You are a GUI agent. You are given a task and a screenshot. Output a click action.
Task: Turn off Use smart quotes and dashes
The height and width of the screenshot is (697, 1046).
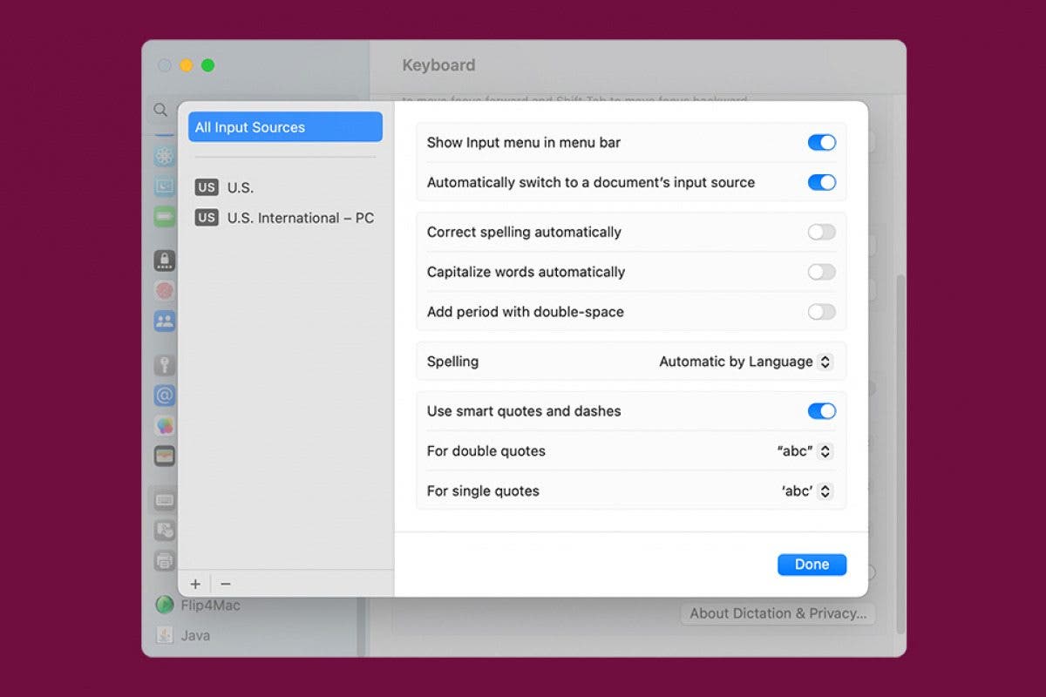pyautogui.click(x=821, y=410)
